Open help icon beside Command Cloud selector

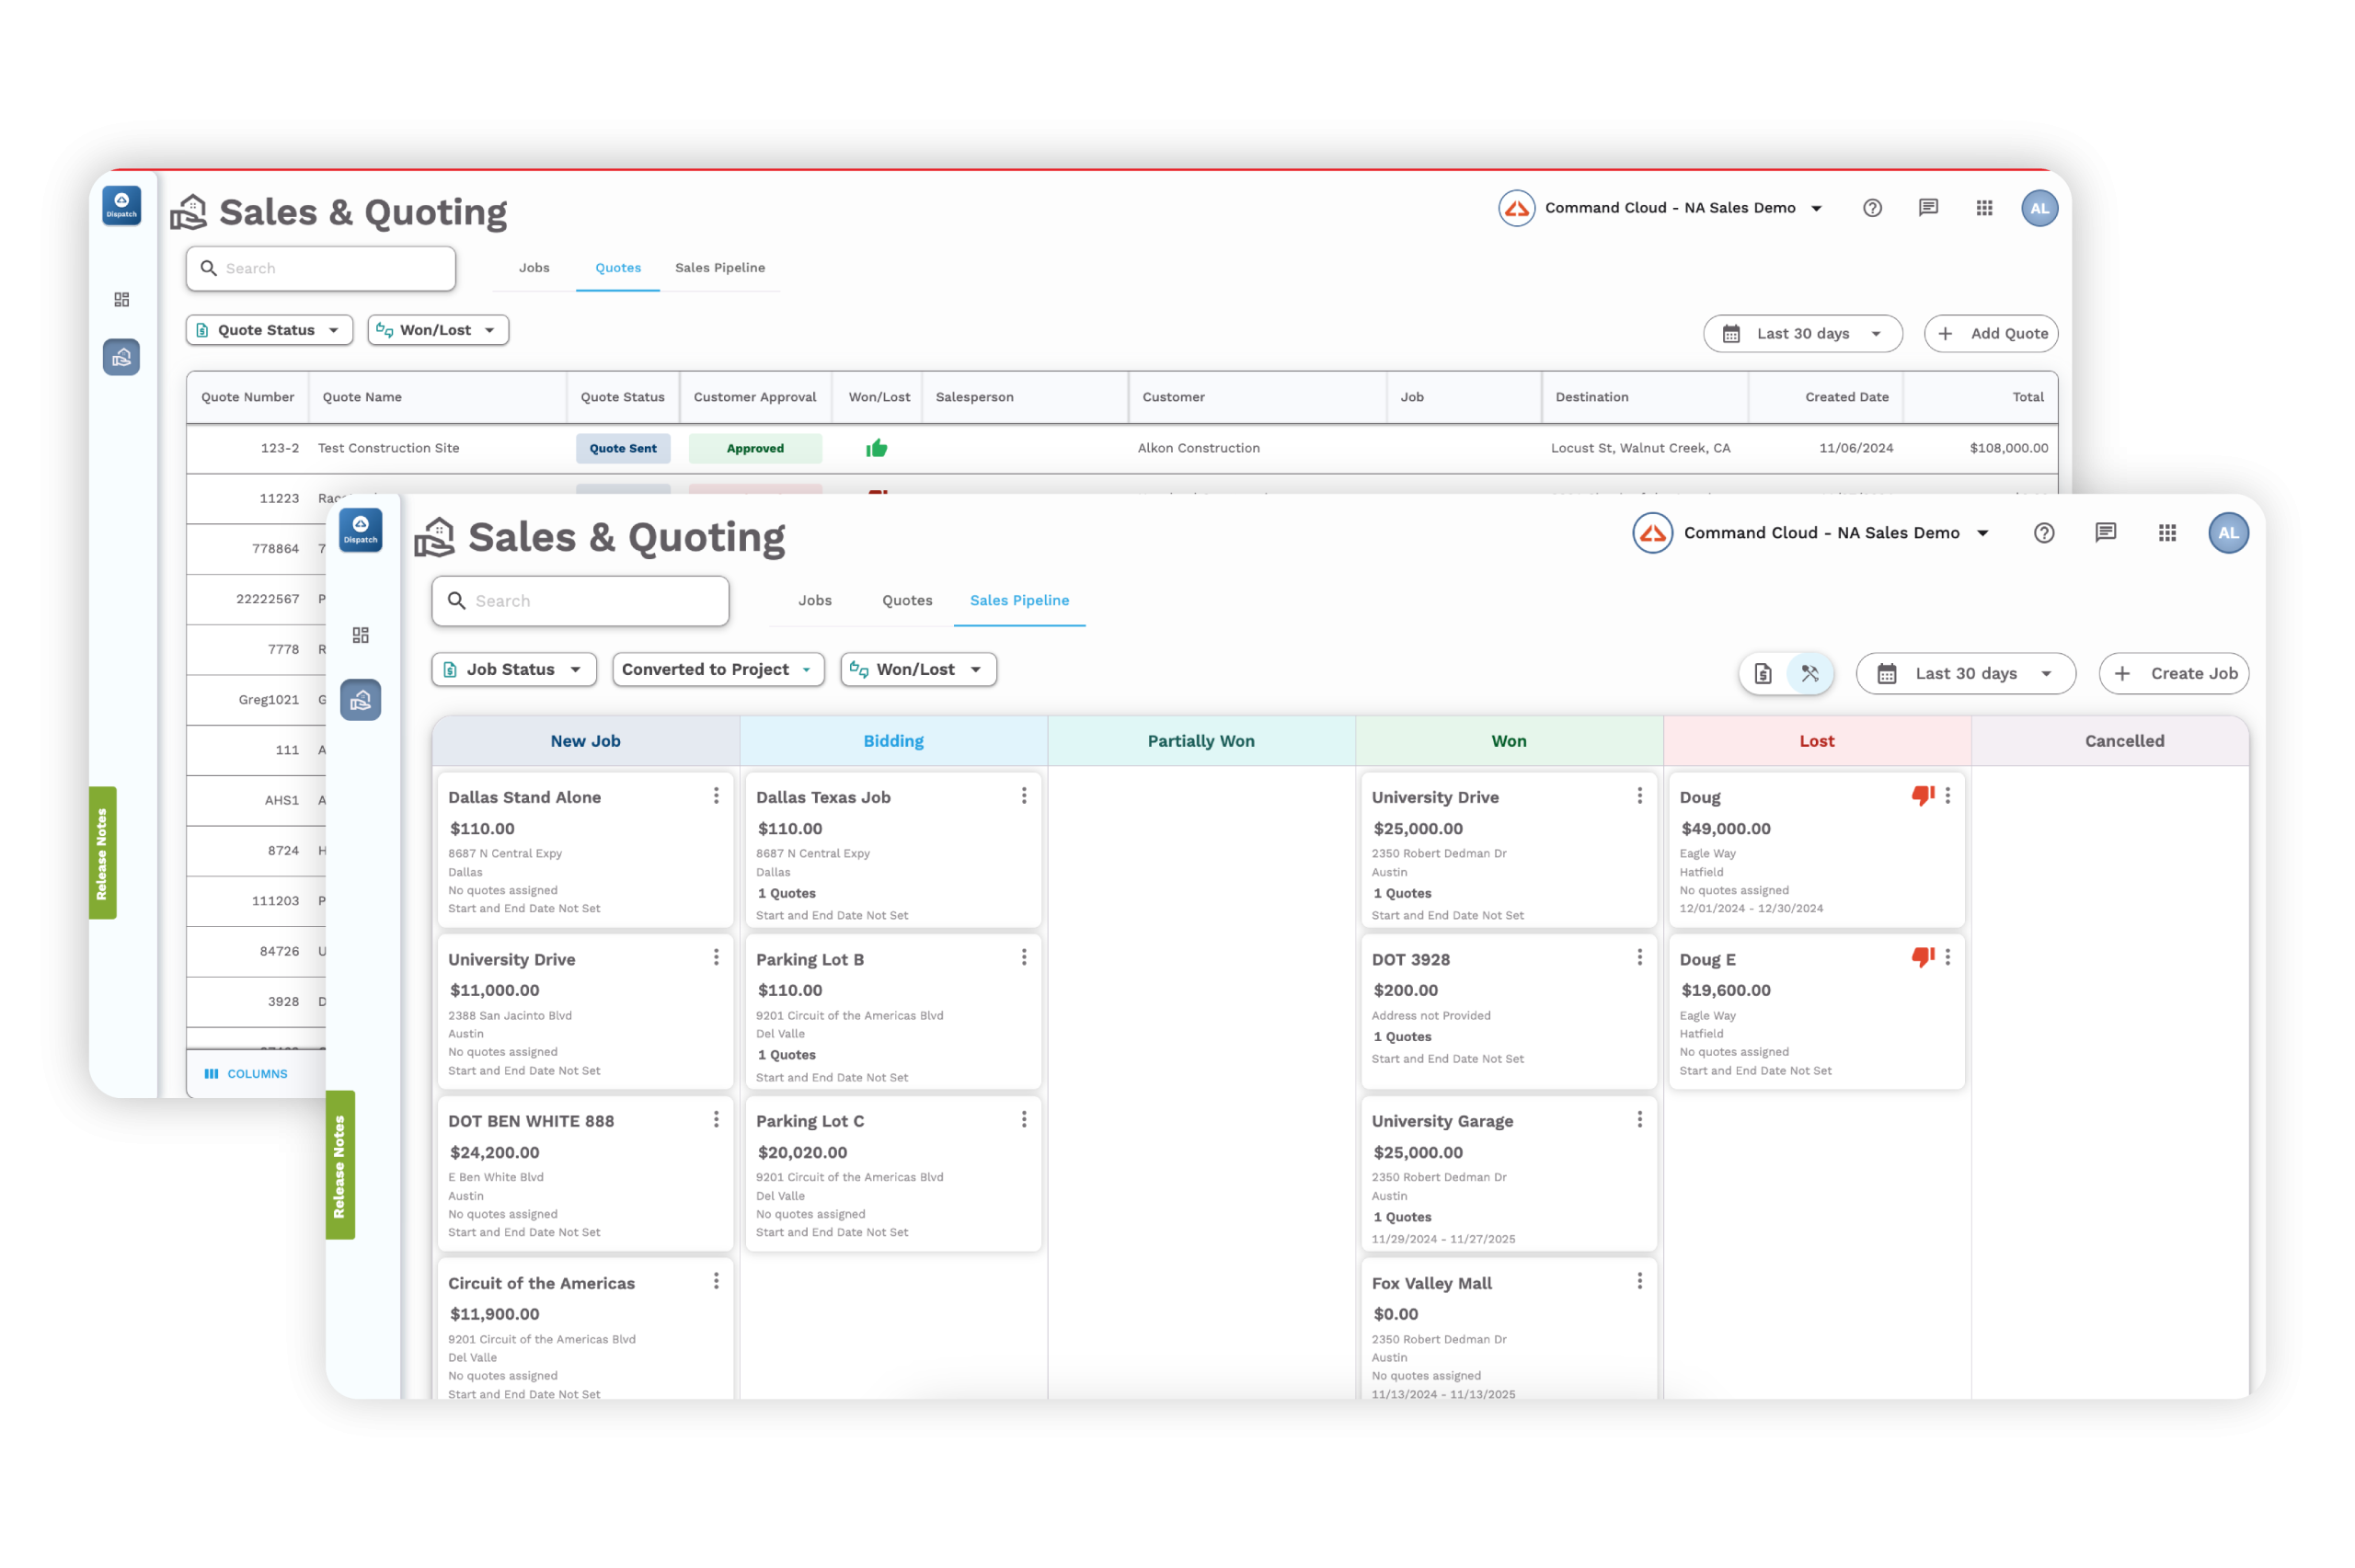point(2043,533)
